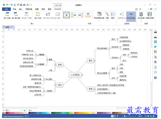Open the paint fill icon at sidebar top

click(x=155, y=32)
